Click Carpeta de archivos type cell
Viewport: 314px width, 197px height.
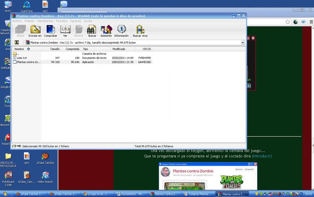94,54
